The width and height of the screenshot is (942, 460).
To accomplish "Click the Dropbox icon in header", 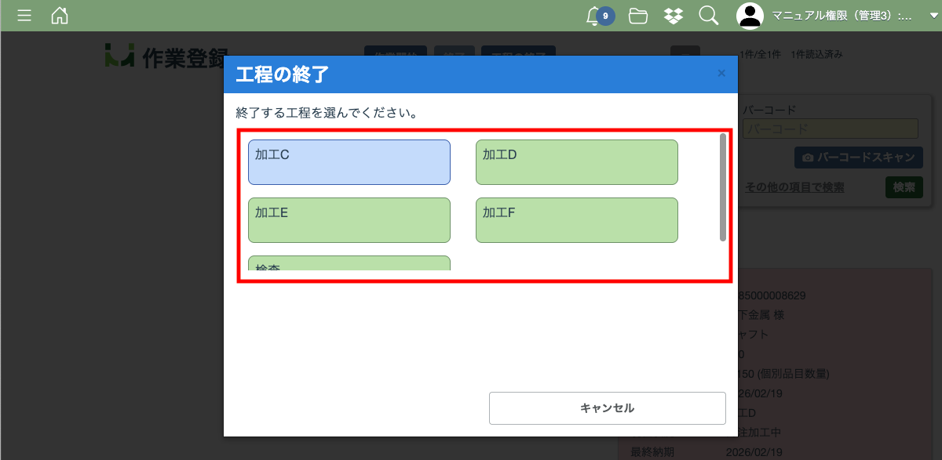I will click(673, 16).
